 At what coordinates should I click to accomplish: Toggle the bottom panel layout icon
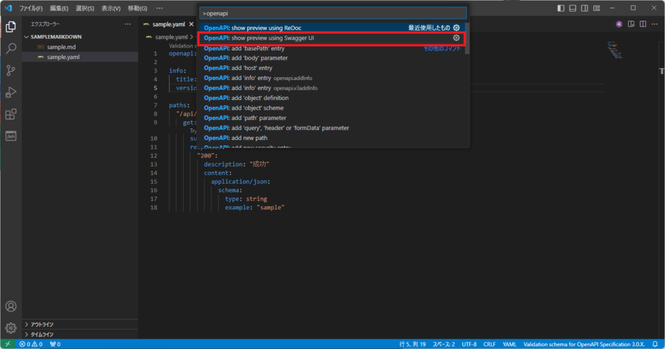pos(573,8)
